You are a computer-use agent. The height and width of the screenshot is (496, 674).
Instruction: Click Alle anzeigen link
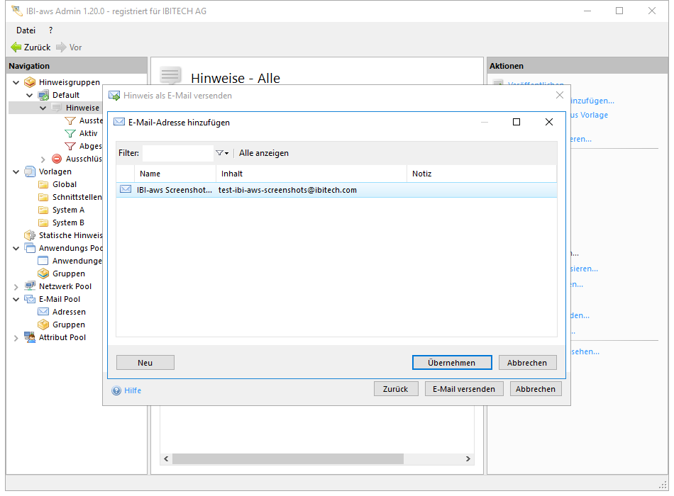(x=264, y=153)
